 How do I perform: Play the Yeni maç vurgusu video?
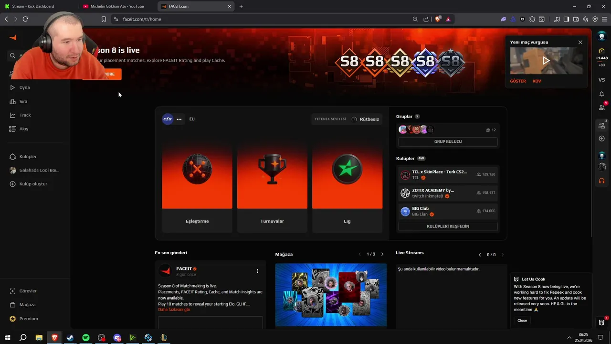[546, 61]
